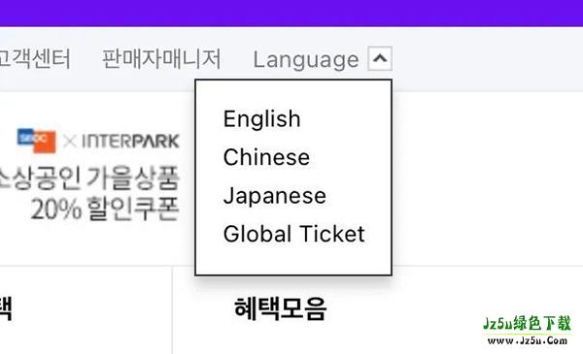
Task: Select English from language menu
Action: click(261, 119)
